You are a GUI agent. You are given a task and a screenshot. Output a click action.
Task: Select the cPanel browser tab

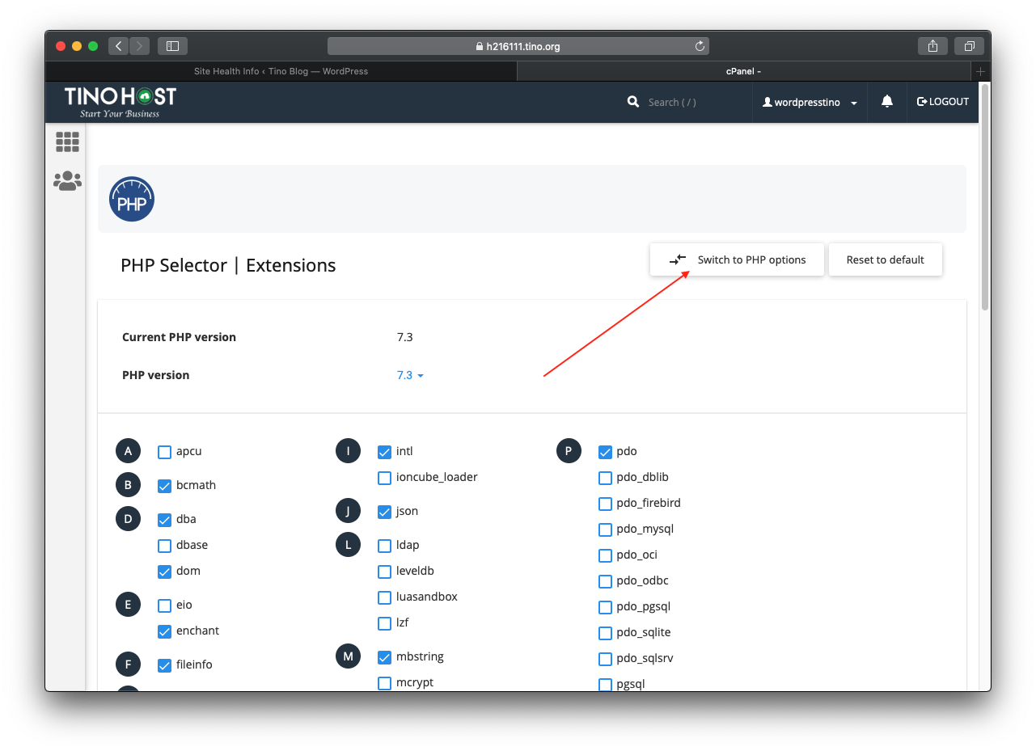(744, 71)
